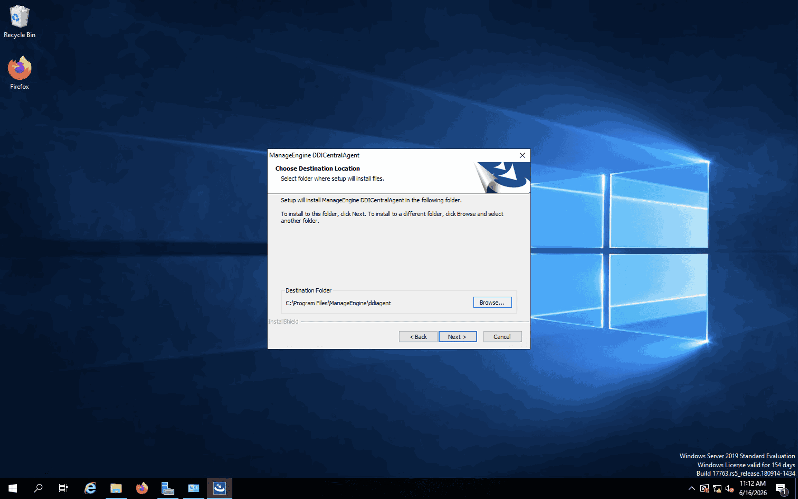Click the ManageEngine DDICentralAgent title bar text
The image size is (798, 499).
pos(314,155)
